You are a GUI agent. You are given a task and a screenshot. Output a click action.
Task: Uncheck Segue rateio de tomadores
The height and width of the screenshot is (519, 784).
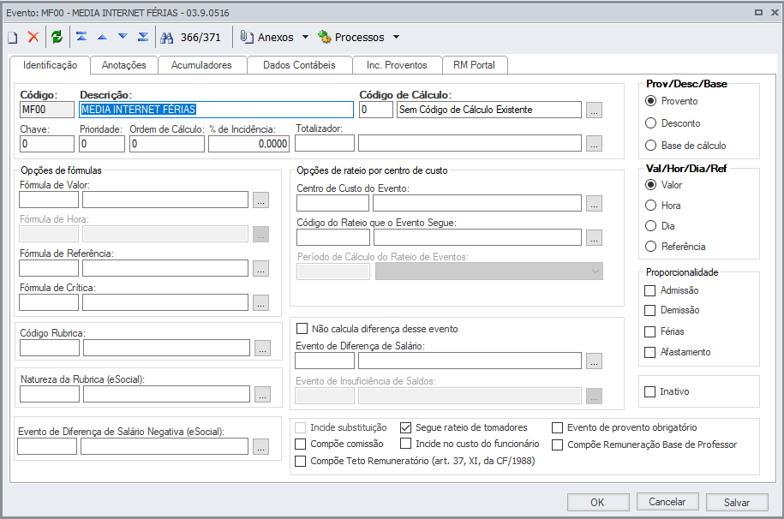click(x=405, y=427)
